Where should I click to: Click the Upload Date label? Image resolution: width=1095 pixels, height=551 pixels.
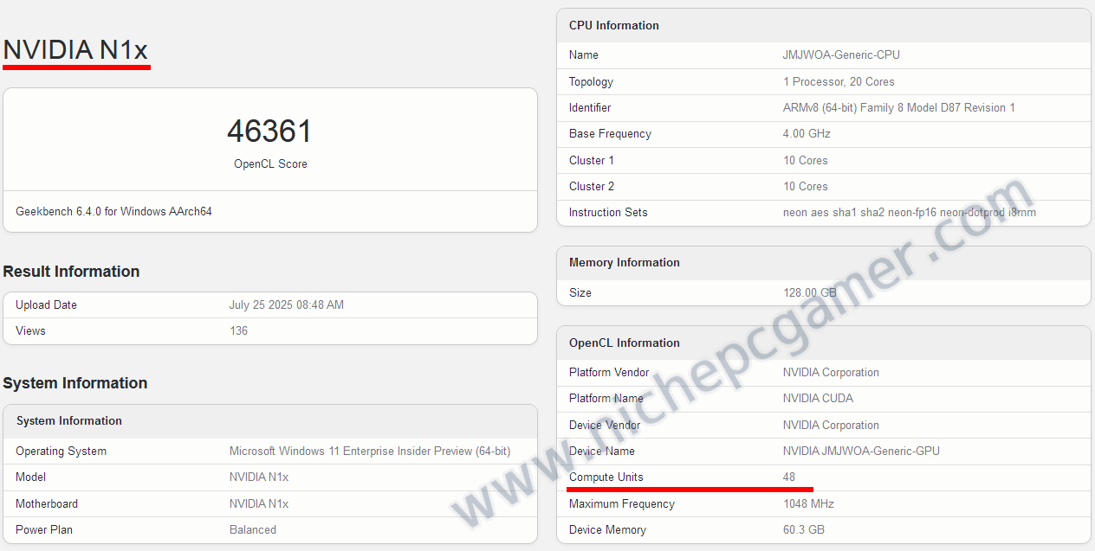coord(46,304)
